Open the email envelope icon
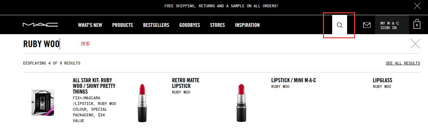Image resolution: width=428 pixels, height=129 pixels. (x=366, y=25)
